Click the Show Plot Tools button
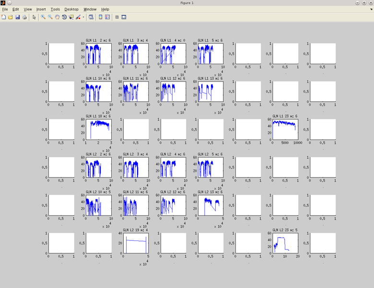Screen dimensions: 374x288 click(124, 17)
